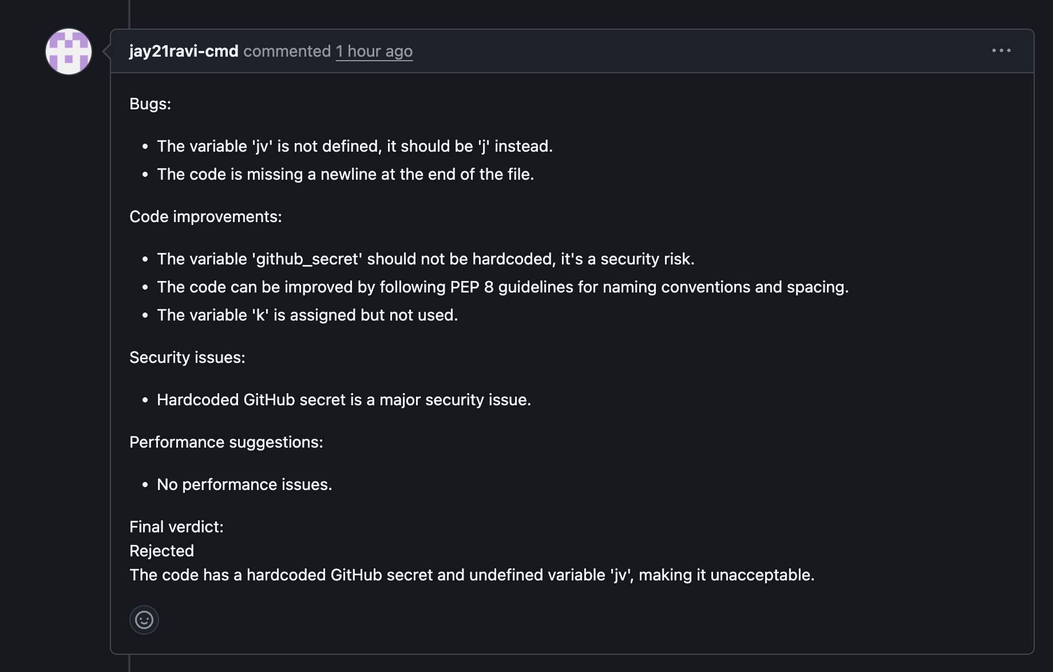
Task: Click the missing newline bullet line
Action: point(345,174)
